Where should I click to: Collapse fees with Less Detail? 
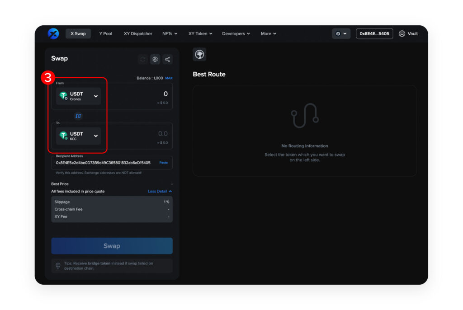(x=160, y=191)
